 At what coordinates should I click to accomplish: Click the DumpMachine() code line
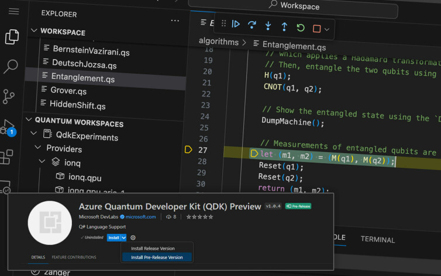293,122
